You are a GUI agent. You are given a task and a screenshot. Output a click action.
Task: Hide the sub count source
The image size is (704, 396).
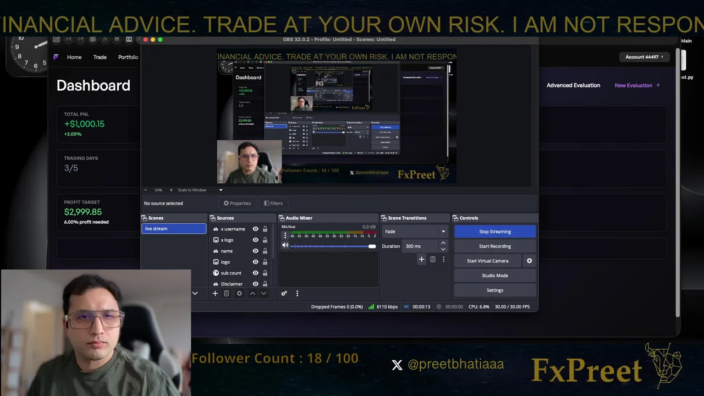click(255, 273)
